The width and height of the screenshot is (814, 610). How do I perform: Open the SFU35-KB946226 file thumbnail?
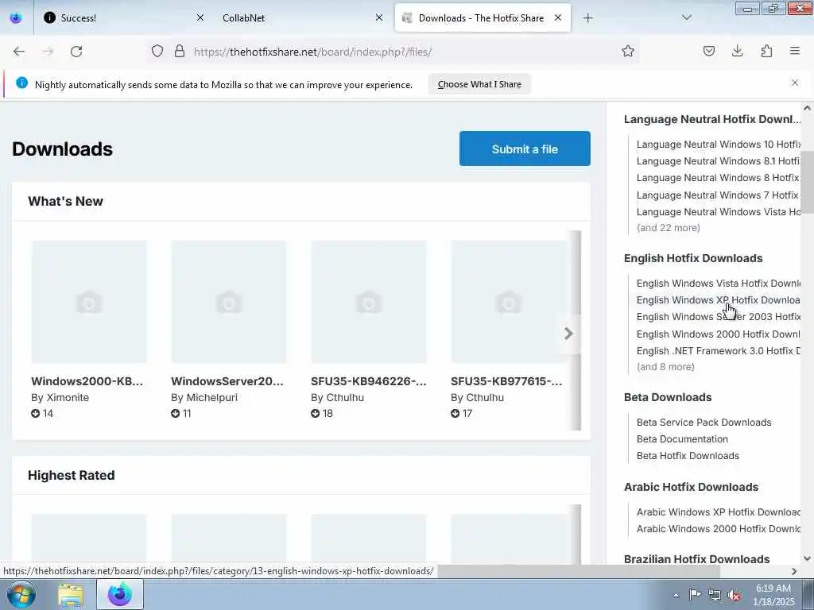tap(369, 301)
